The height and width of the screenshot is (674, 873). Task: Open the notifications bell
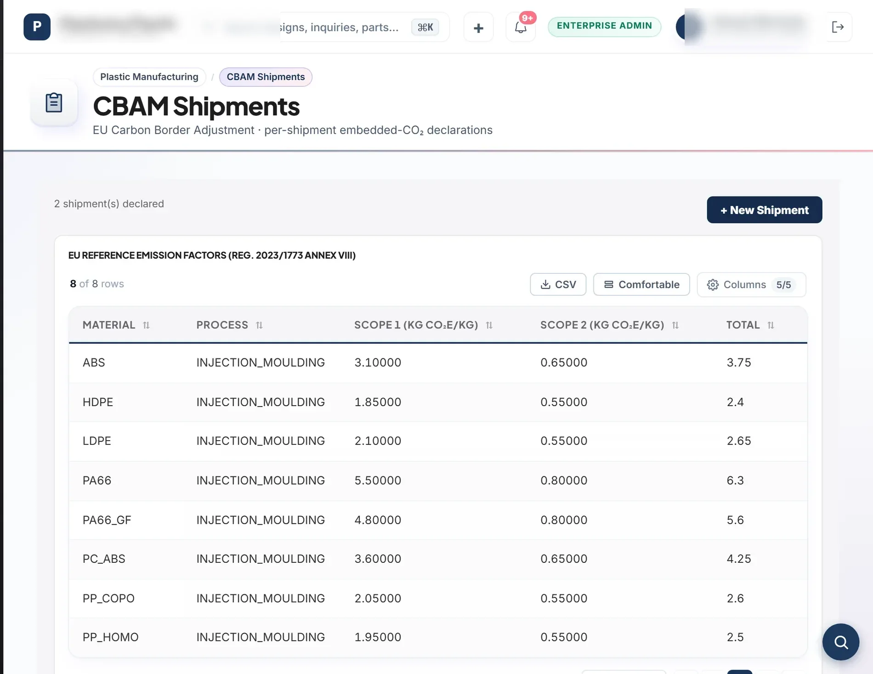click(x=521, y=28)
